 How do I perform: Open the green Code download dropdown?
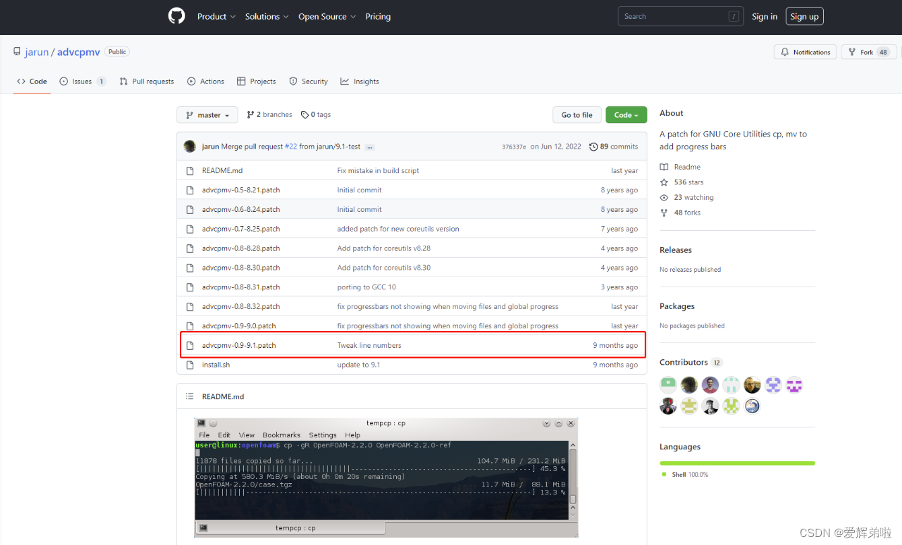[626, 114]
